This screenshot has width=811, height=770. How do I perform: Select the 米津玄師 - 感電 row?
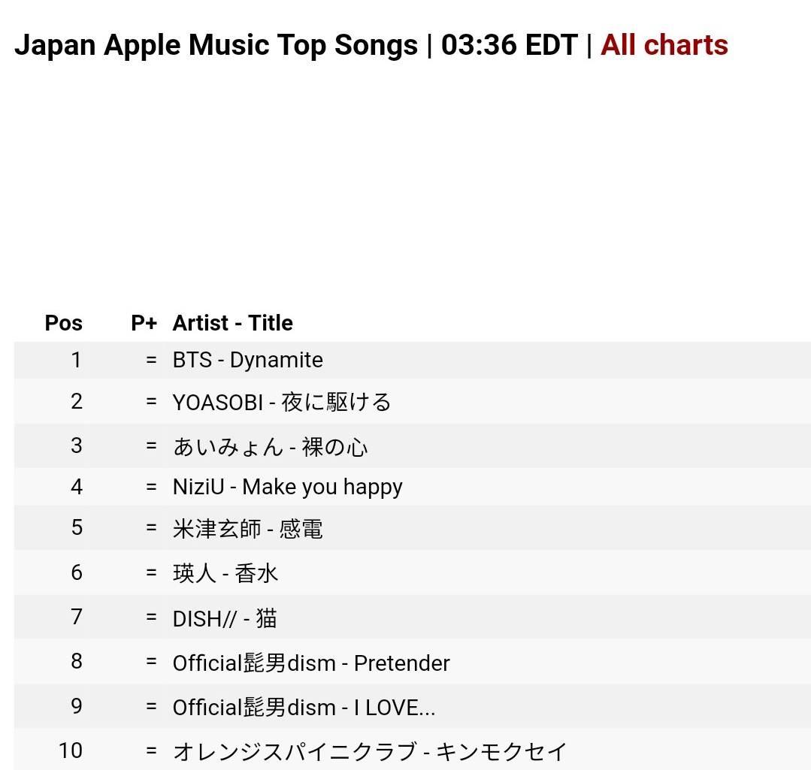pos(248,528)
